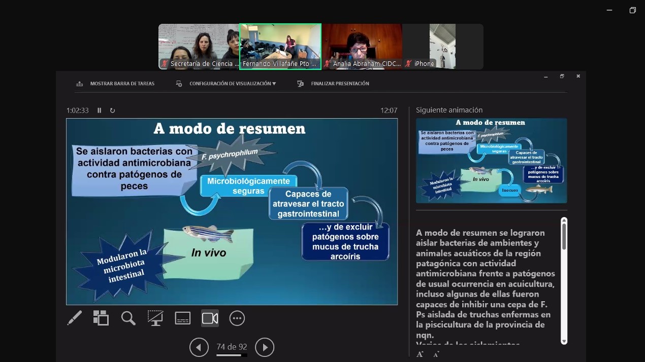Pause the presentation timer

click(100, 110)
